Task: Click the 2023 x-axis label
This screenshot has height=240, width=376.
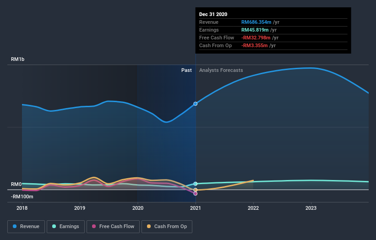Action: point(311,208)
